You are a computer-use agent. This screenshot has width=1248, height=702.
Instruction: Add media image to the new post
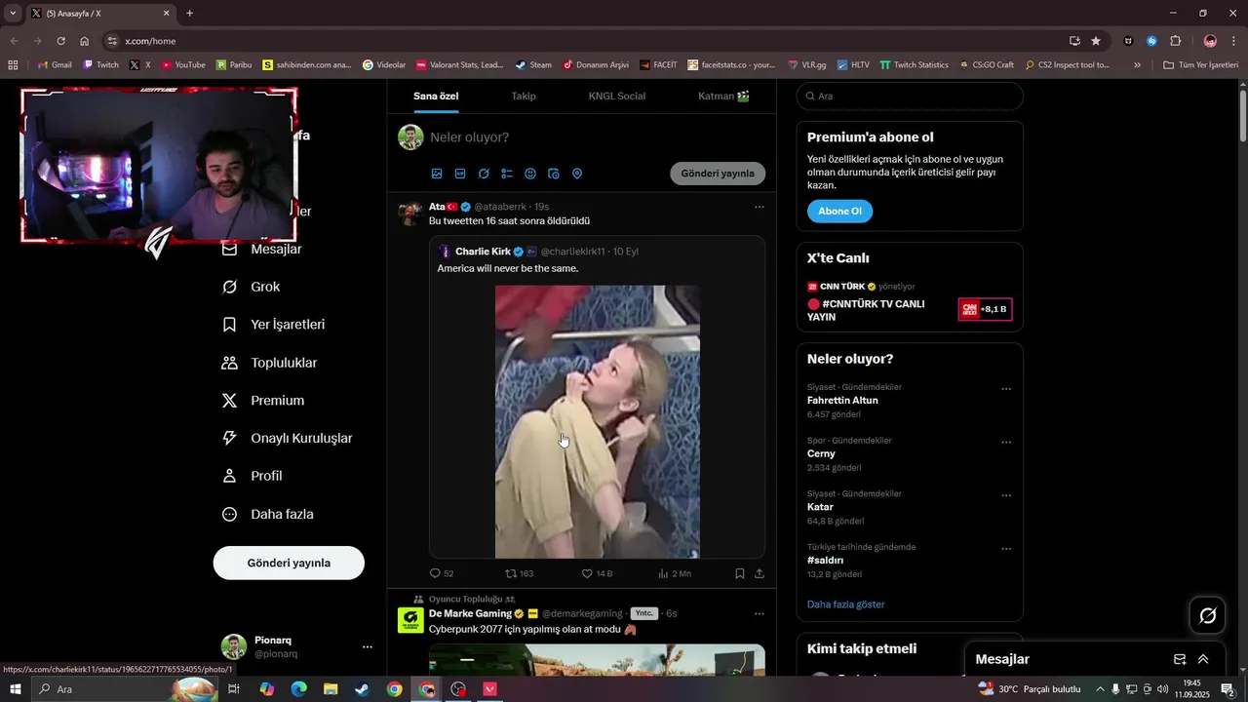point(437,174)
